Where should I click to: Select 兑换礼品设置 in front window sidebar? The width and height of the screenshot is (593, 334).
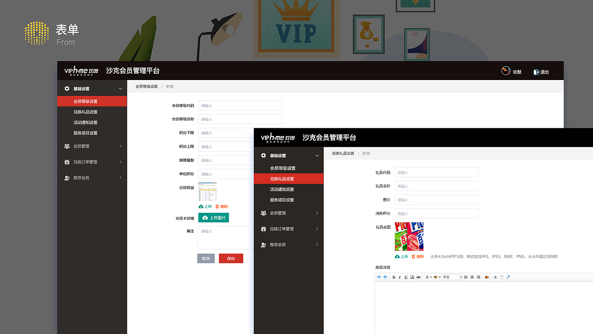(289, 179)
